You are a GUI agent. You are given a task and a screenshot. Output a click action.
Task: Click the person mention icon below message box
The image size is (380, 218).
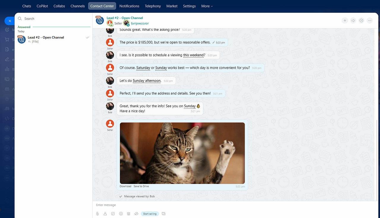coord(105,214)
